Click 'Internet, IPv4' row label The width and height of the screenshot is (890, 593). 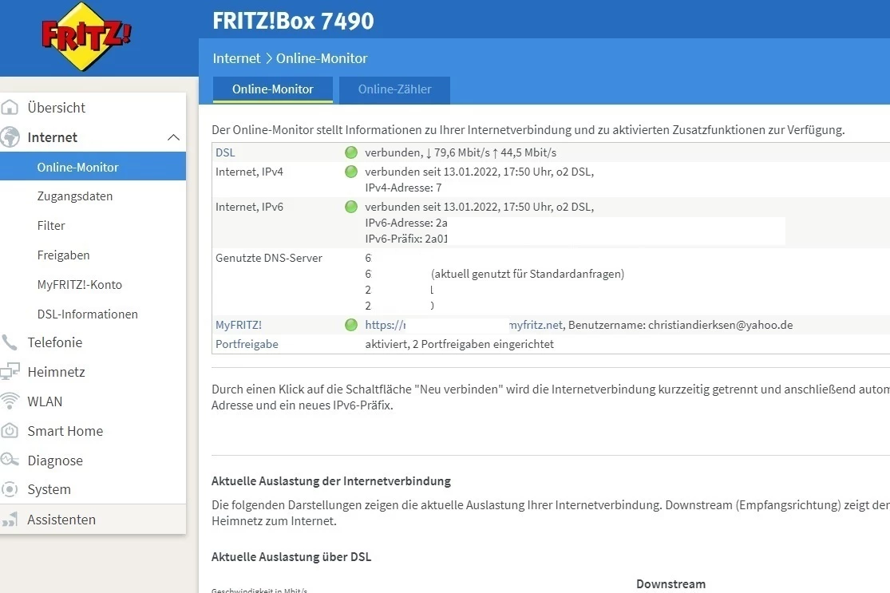(249, 172)
